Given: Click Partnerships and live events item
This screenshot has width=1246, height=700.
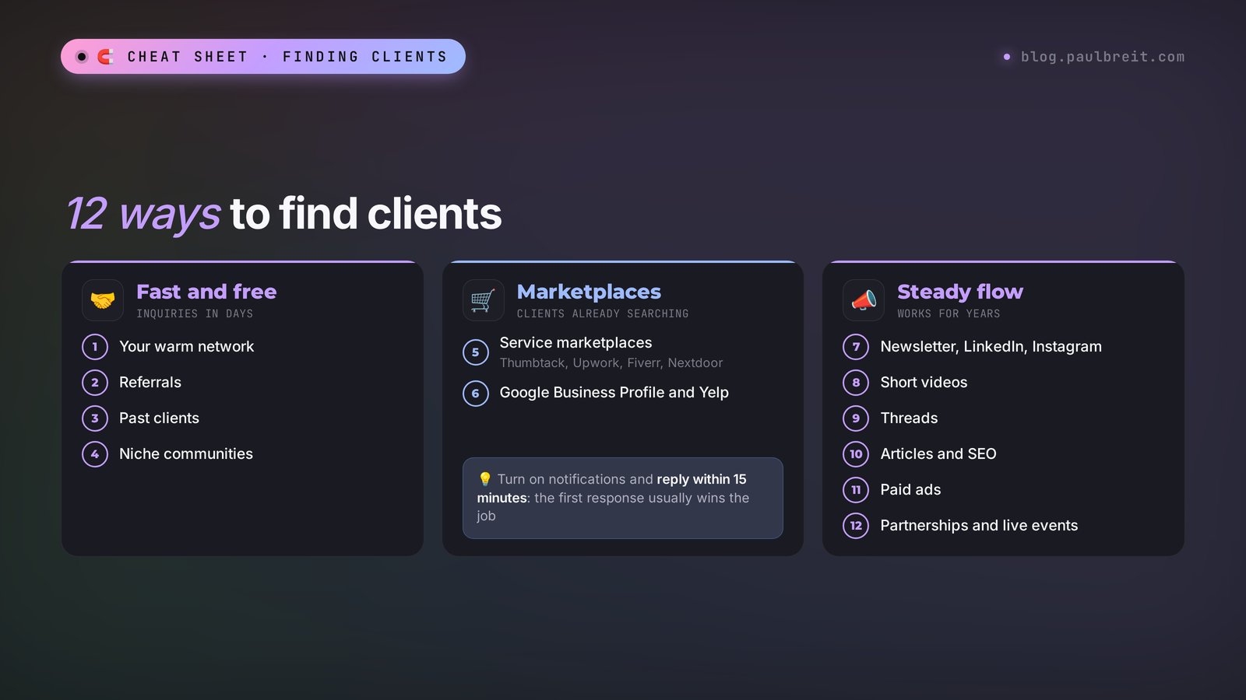Looking at the screenshot, I should pyautogui.click(x=979, y=526).
